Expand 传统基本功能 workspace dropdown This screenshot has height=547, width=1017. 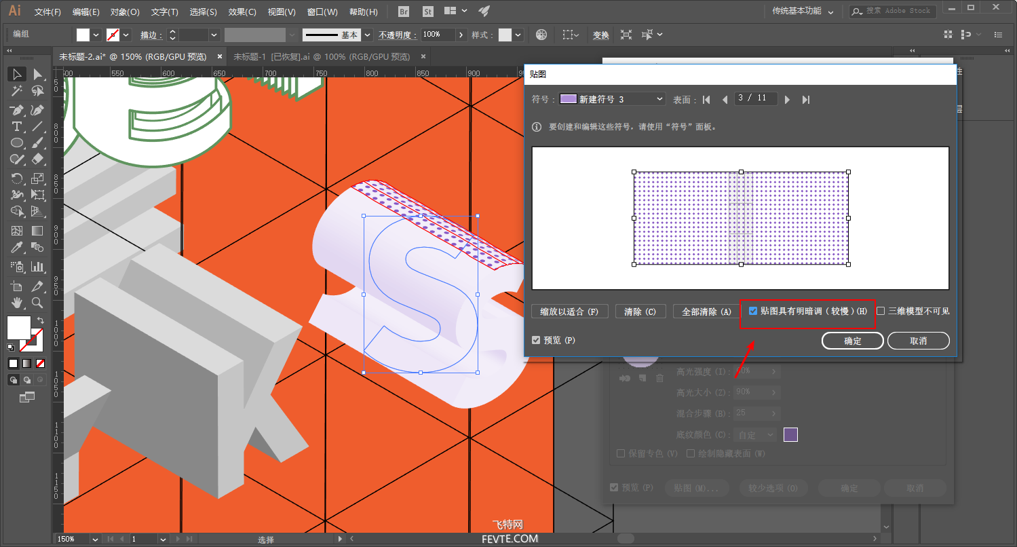[x=830, y=12]
